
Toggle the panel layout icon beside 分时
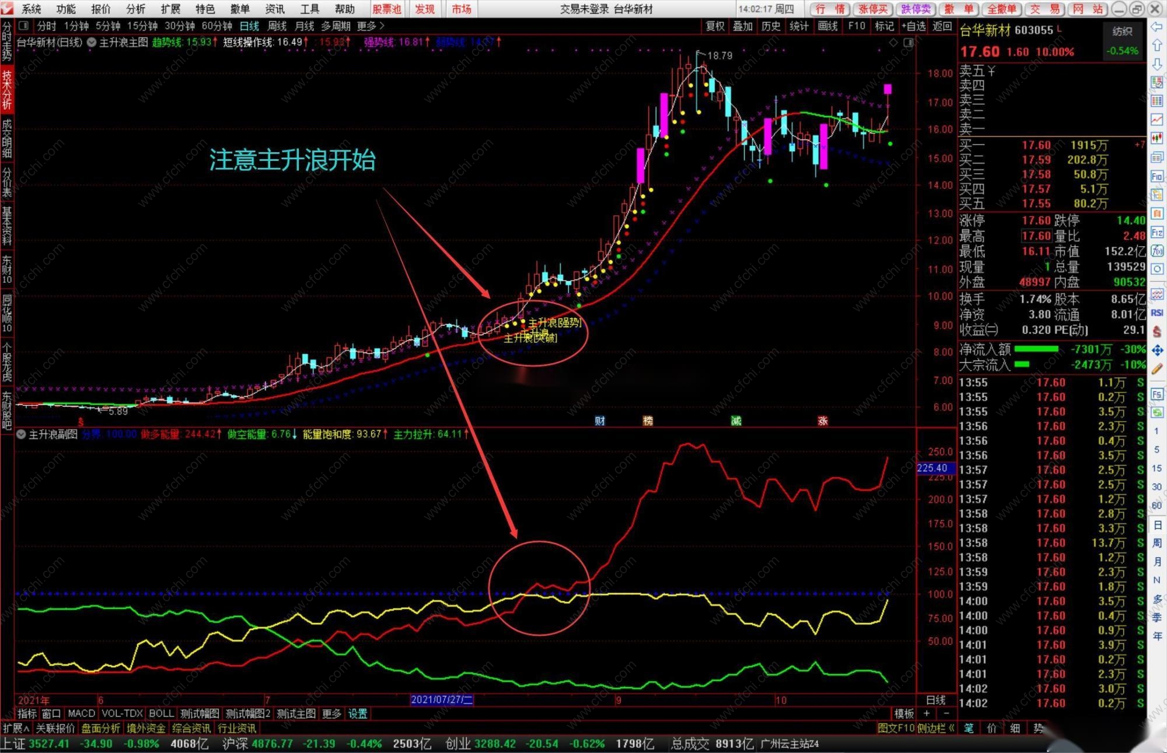click(23, 26)
